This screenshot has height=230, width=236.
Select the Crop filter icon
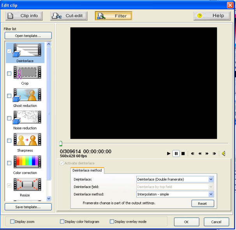27,72
